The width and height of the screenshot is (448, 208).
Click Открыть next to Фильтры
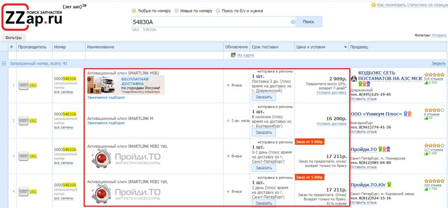click(x=439, y=35)
